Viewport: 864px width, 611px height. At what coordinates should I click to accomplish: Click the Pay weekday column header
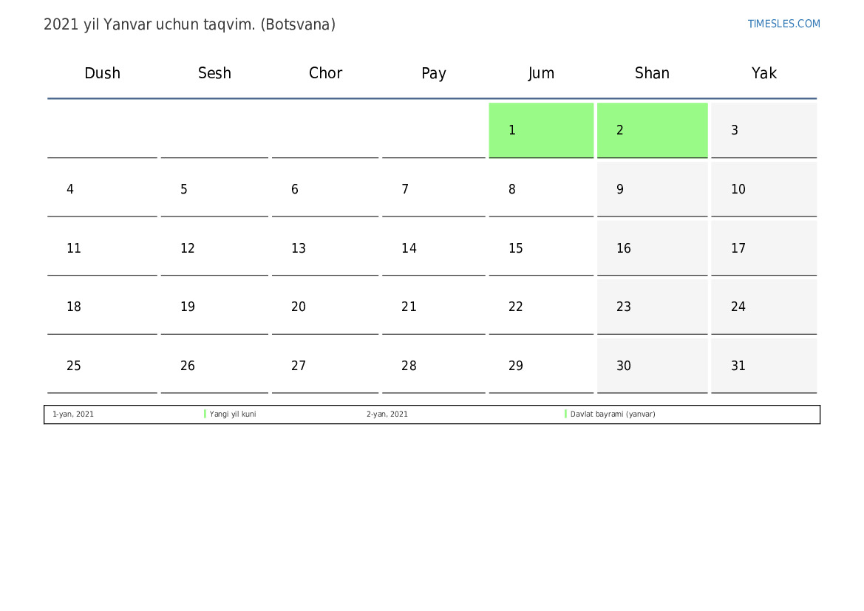click(x=434, y=73)
